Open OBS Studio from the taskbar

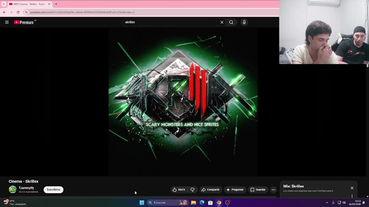tap(227, 203)
